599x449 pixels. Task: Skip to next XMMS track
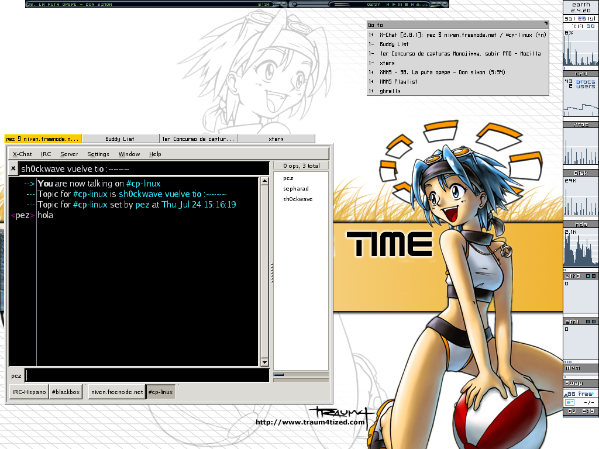(x=412, y=4)
